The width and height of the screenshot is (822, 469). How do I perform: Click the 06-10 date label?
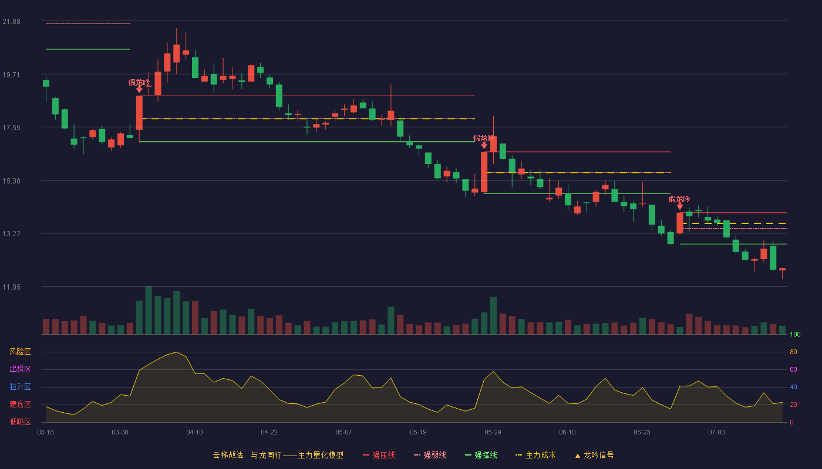click(567, 432)
